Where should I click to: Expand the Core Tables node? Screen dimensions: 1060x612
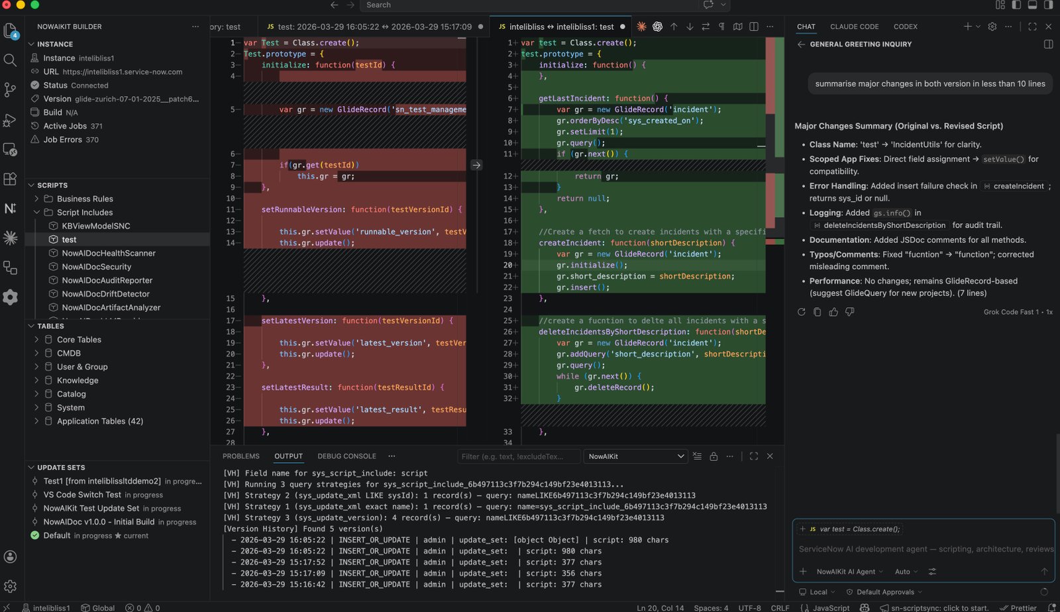point(36,340)
